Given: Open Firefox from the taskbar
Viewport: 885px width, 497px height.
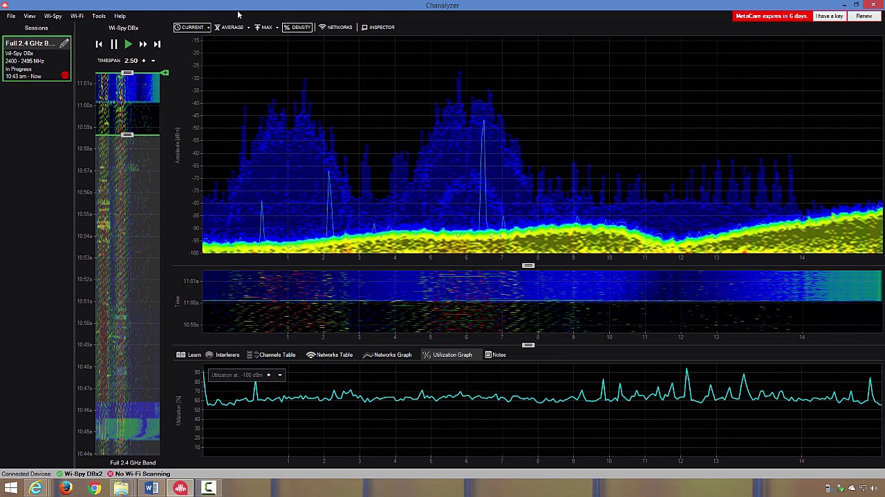Looking at the screenshot, I should 65,489.
